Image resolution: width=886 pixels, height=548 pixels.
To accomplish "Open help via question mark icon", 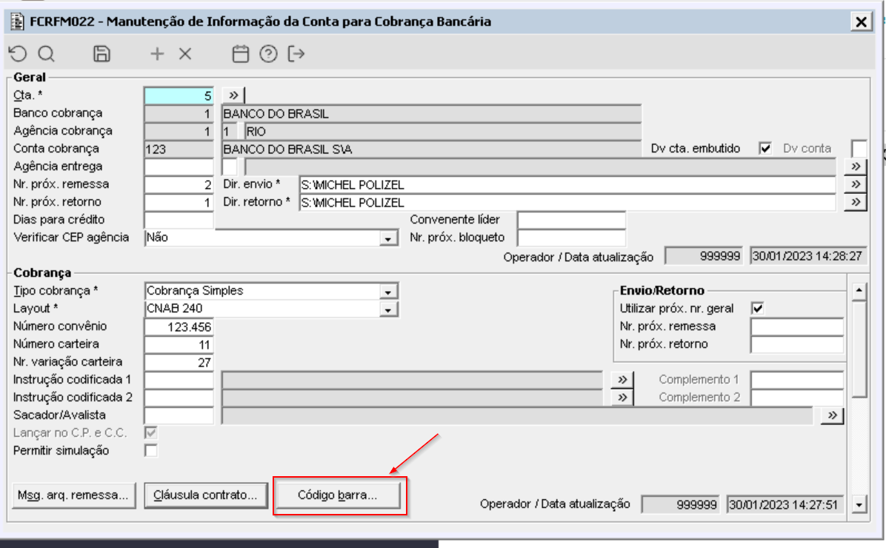I will 268,53.
